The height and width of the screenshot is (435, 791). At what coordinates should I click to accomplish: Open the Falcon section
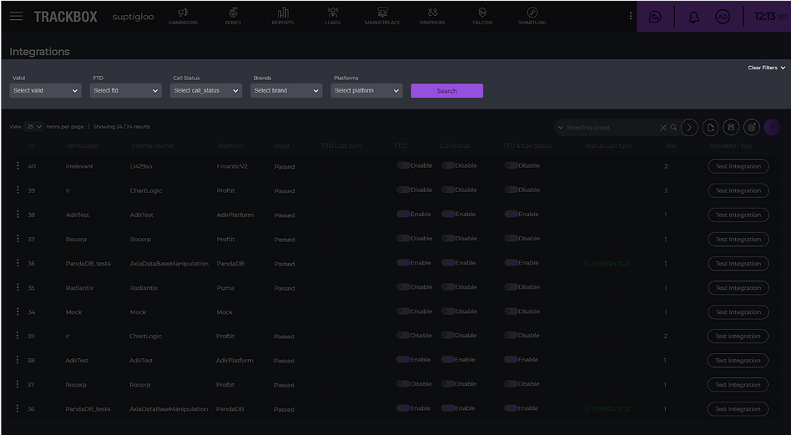(482, 16)
